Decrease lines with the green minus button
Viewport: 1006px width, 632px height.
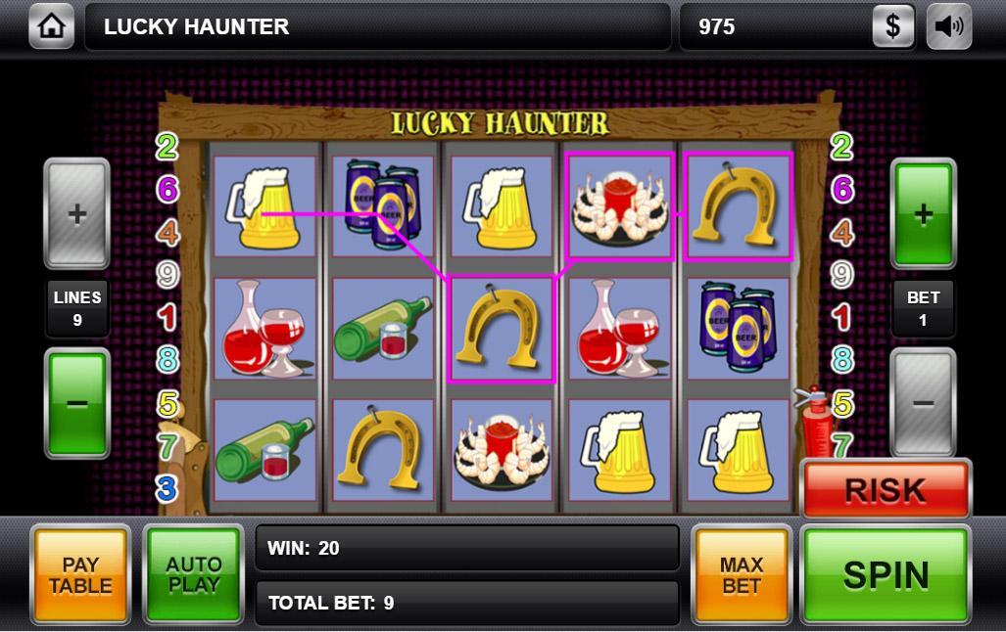[x=77, y=403]
